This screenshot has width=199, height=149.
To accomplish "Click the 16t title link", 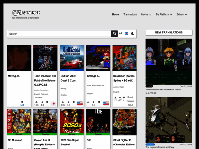I will coord(89,140).
